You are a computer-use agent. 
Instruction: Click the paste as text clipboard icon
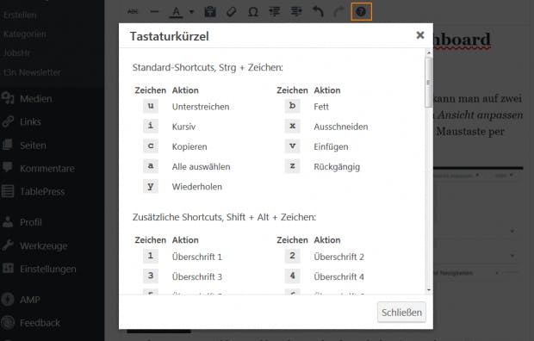[210, 12]
